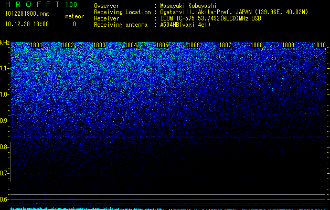
Task: Select the filename 1012281800.png
Action: tap(27, 14)
